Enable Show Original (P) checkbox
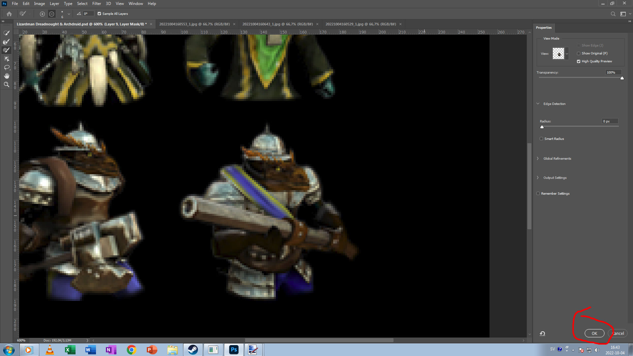The width and height of the screenshot is (633, 356). (579, 53)
